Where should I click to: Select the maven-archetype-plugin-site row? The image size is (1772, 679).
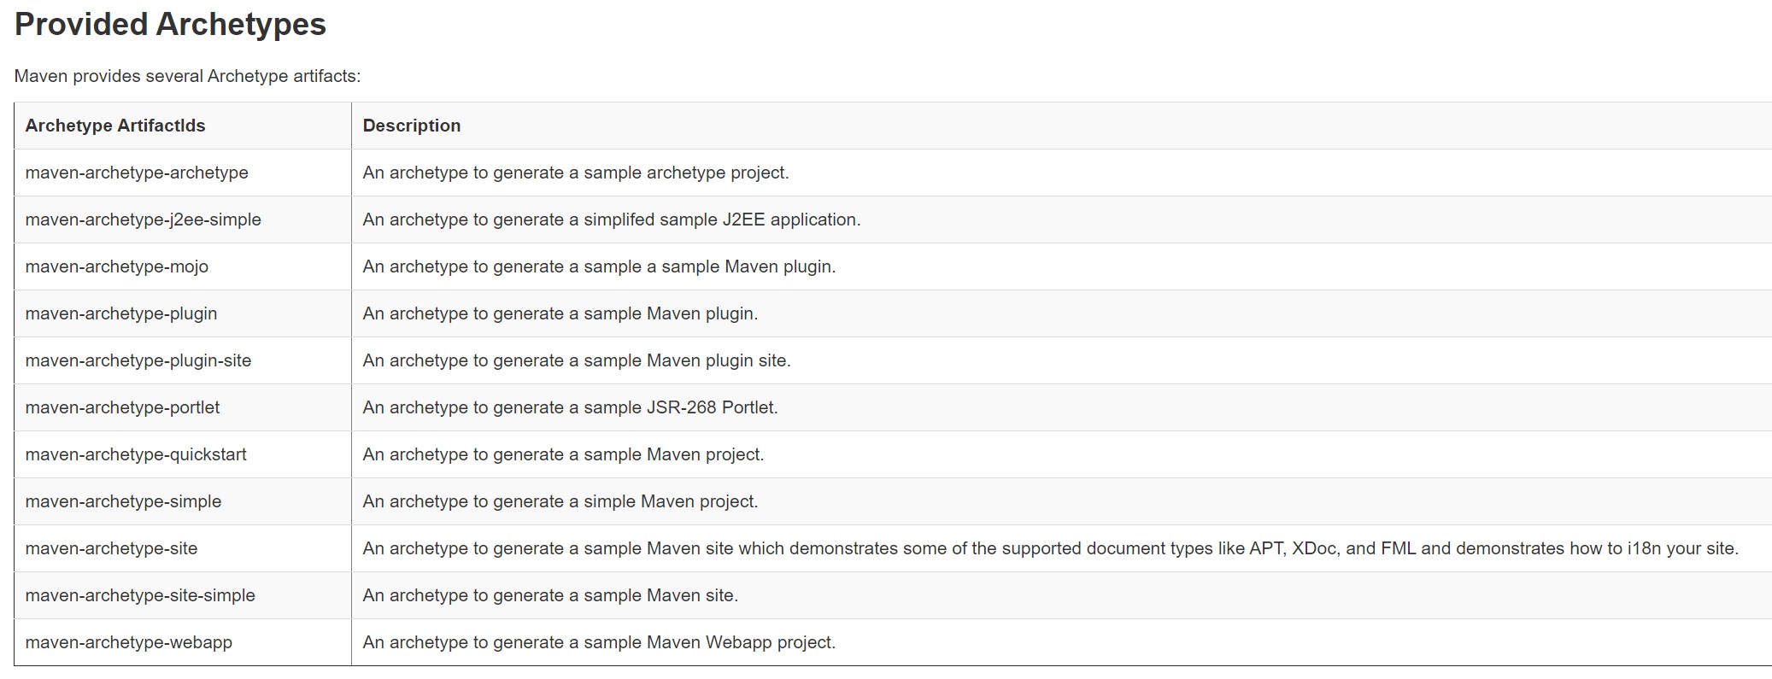pyautogui.click(x=138, y=360)
